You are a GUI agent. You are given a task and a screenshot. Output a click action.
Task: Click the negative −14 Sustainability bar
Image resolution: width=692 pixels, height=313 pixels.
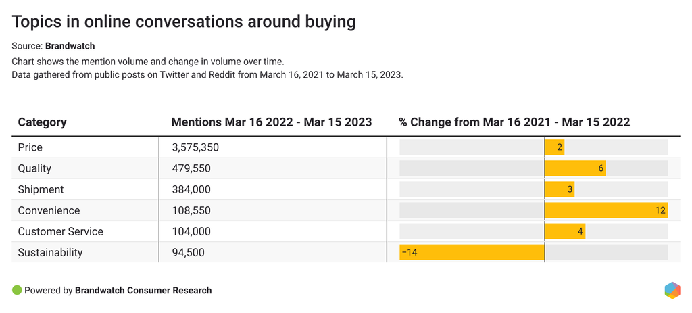tap(472, 252)
